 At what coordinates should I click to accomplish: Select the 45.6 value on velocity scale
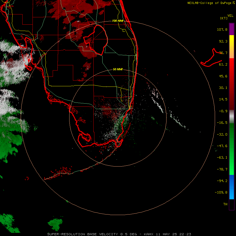[223, 76]
